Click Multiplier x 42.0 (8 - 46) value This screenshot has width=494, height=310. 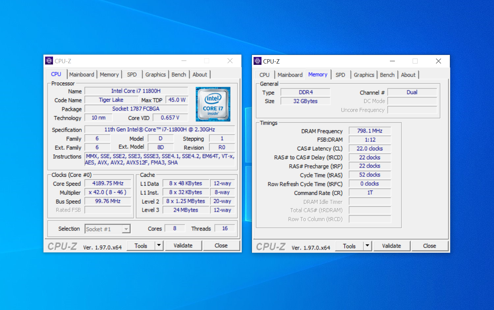pos(108,192)
